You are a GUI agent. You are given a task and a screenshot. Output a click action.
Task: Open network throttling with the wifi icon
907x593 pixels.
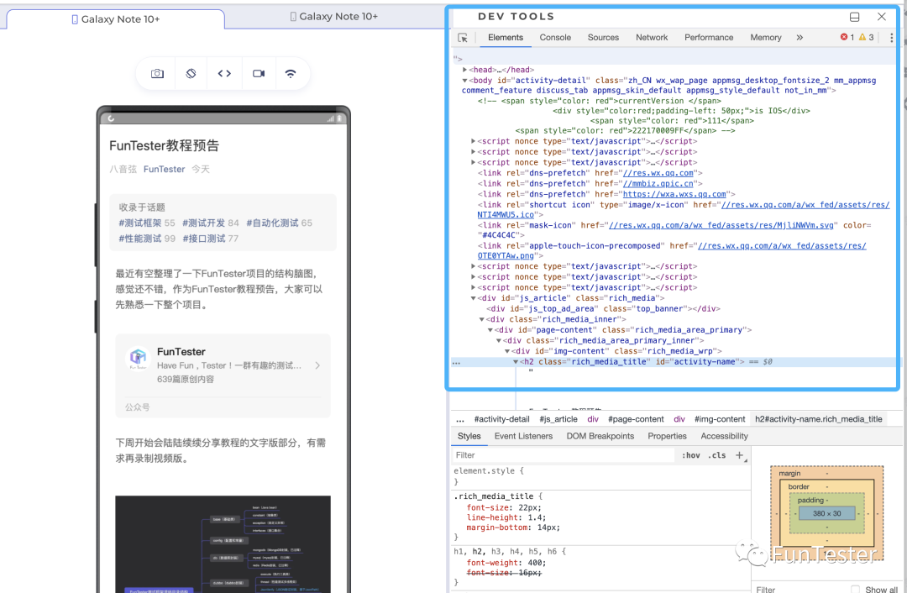pyautogui.click(x=291, y=73)
